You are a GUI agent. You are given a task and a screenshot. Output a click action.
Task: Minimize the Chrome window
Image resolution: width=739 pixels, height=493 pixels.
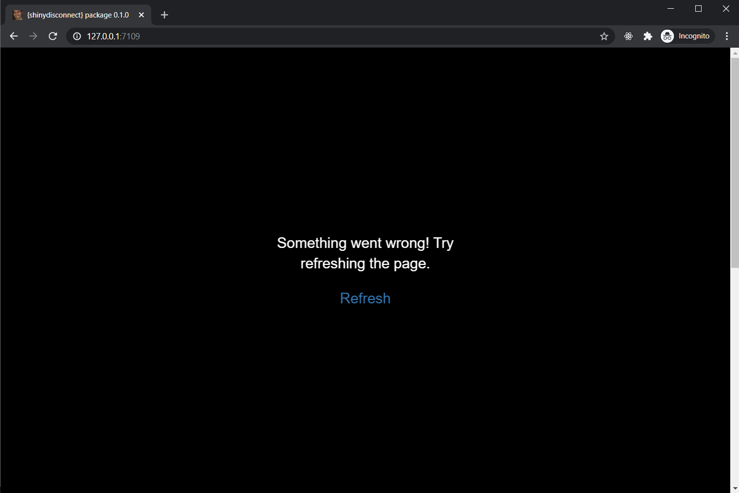(x=670, y=9)
